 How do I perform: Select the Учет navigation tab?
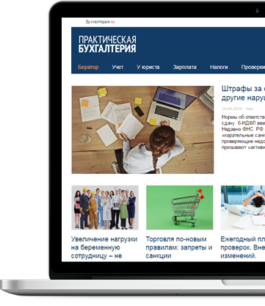[117, 67]
